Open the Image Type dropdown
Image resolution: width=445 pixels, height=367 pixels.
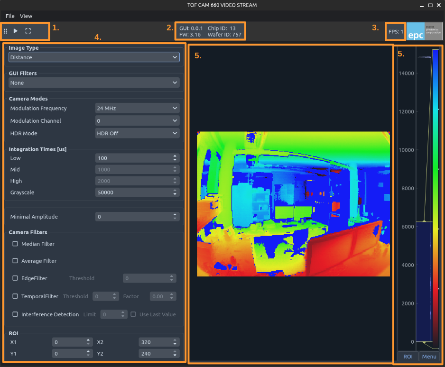click(94, 57)
